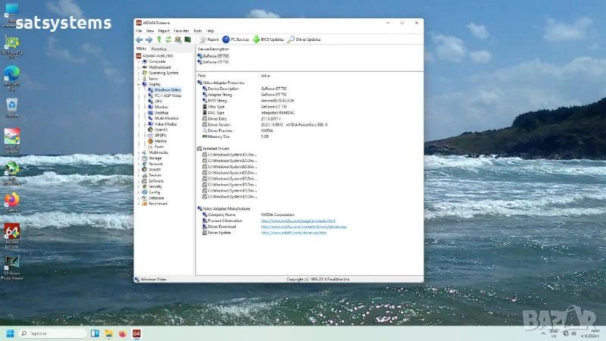Image resolution: width=606 pixels, height=341 pixels.
Task: Select the OpenGL tree item
Action: coord(161,130)
